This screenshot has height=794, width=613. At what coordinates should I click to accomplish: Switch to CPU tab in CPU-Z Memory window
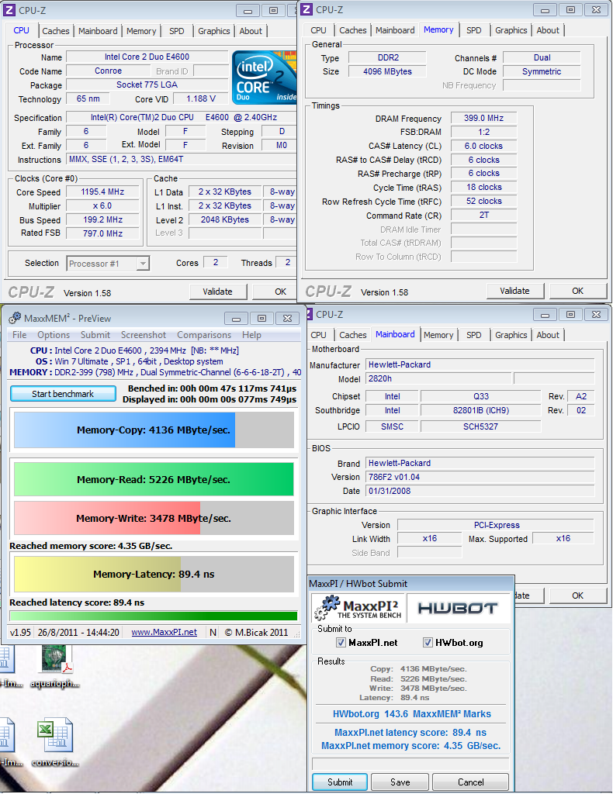point(319,30)
